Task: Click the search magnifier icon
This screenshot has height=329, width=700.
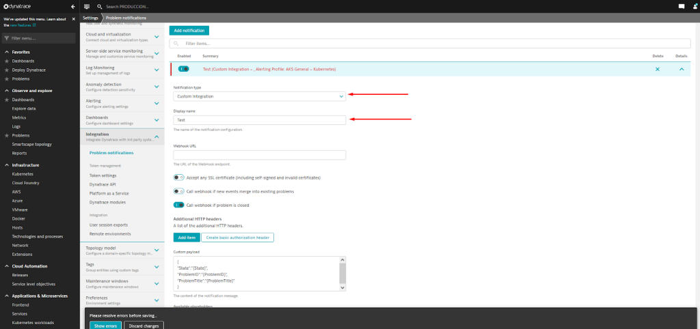Action: tap(100, 6)
